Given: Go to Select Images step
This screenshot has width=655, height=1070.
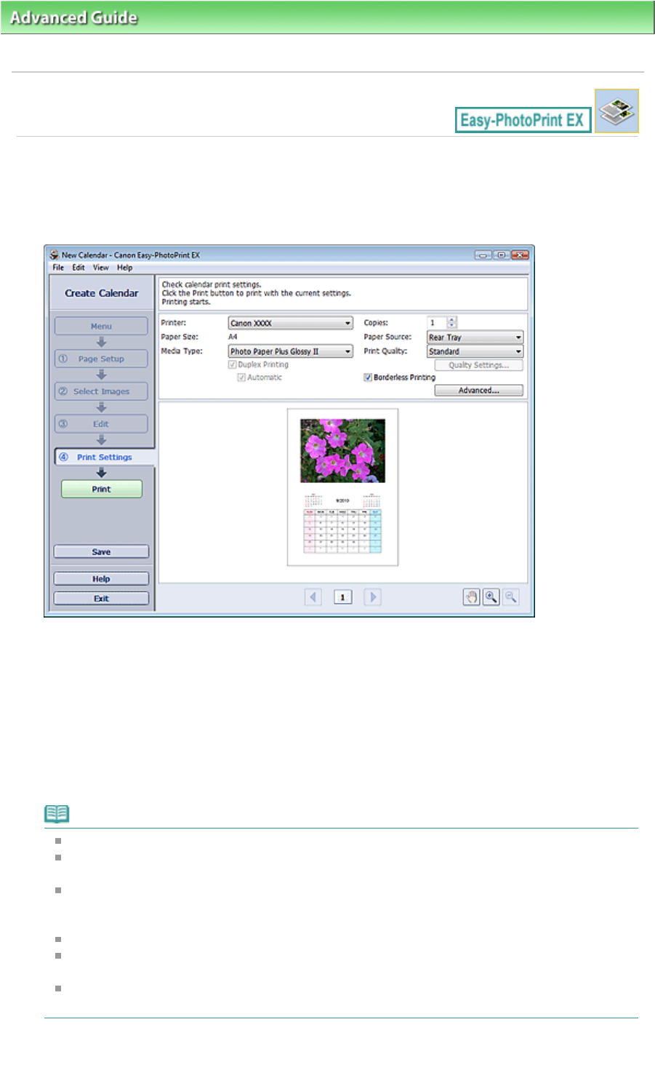Looking at the screenshot, I should pos(101,391).
